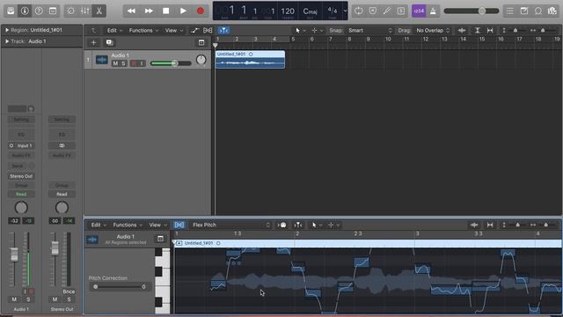Toggle the Metronome click button

coord(433,11)
